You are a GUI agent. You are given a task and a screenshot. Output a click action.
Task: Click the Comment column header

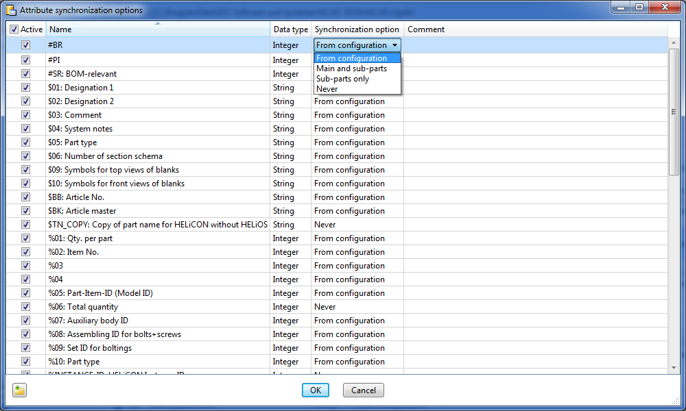pyautogui.click(x=536, y=29)
